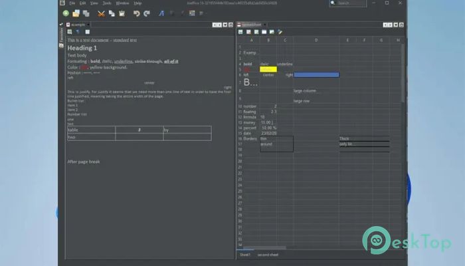The width and height of the screenshot is (465, 266).
Task: Click the gray stacked-pages save all icon
Action: point(86,13)
